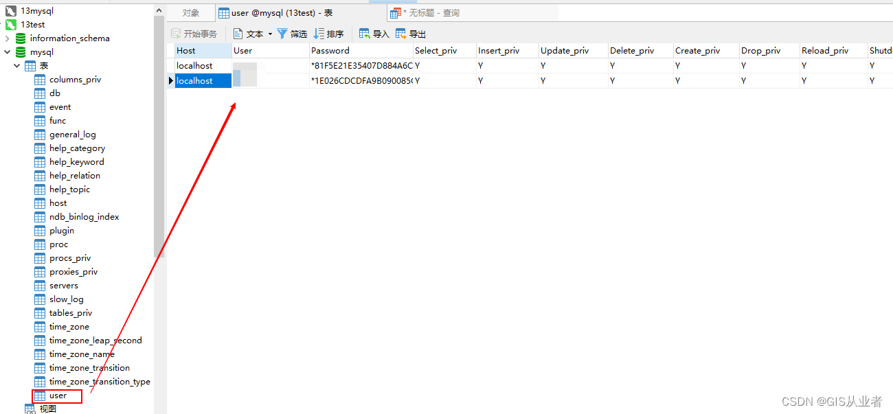Click the *81F5E21E35407D884A6C password cell

[x=361, y=65]
